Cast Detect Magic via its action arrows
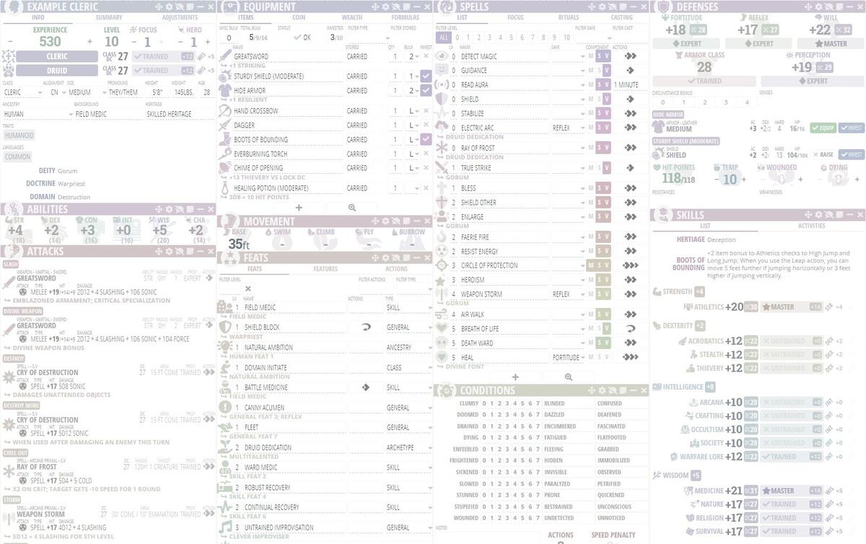This screenshot has width=866, height=544. [x=630, y=56]
